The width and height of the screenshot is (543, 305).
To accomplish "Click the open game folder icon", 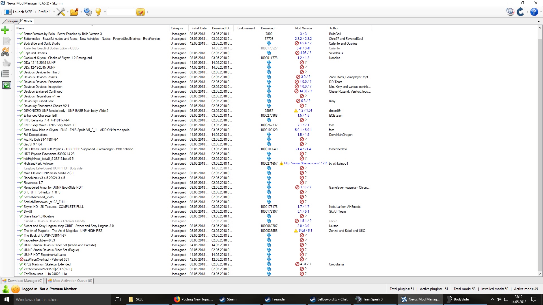I will [74, 12].
